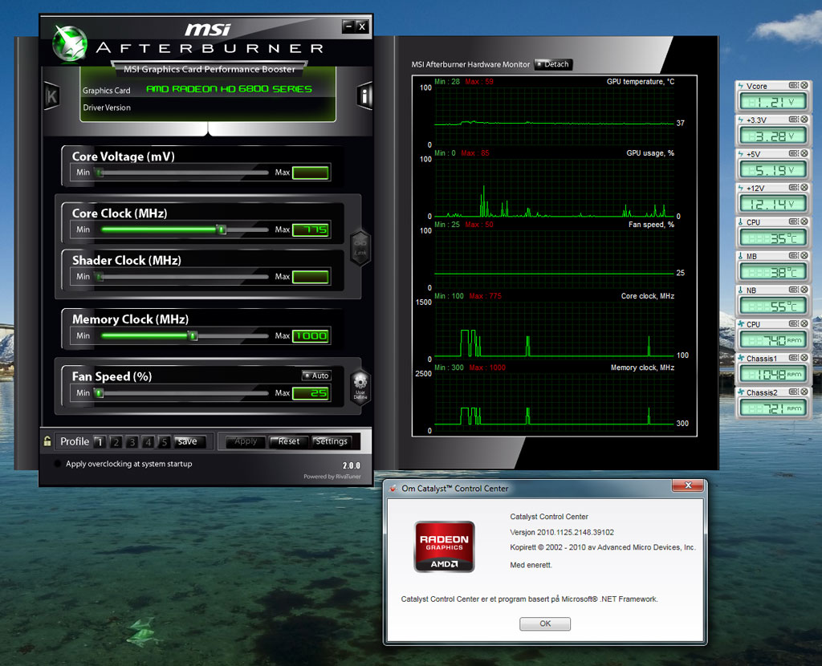822x666 pixels.
Task: Reset Afterburner clocks to default
Action: (x=289, y=442)
